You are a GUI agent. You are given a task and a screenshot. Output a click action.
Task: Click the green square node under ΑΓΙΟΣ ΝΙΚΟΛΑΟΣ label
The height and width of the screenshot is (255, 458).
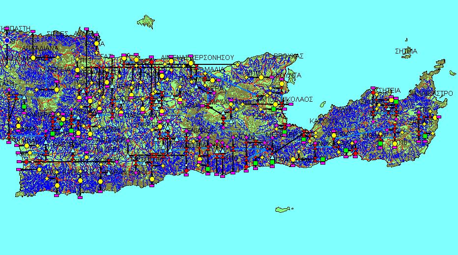pyautogui.click(x=273, y=109)
